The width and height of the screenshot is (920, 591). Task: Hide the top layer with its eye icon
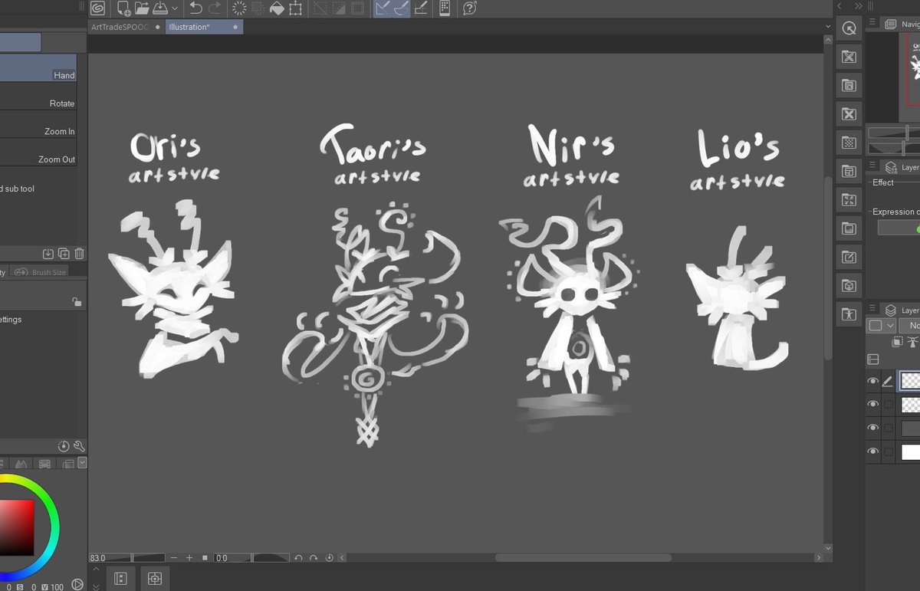[x=873, y=381]
